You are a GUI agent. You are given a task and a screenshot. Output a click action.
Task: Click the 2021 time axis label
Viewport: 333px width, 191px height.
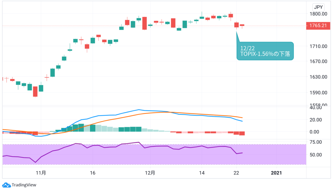click(x=276, y=172)
